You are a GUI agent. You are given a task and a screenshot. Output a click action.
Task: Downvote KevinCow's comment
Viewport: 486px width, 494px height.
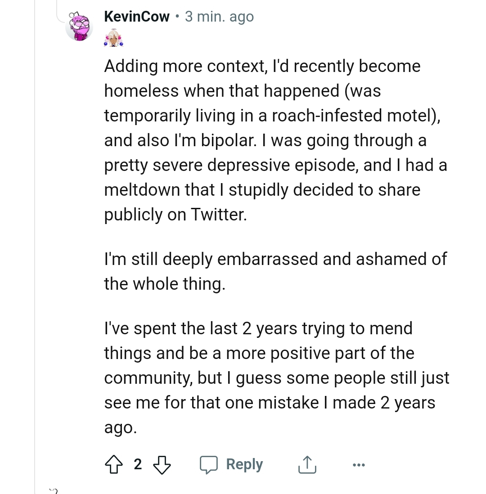pyautogui.click(x=162, y=464)
